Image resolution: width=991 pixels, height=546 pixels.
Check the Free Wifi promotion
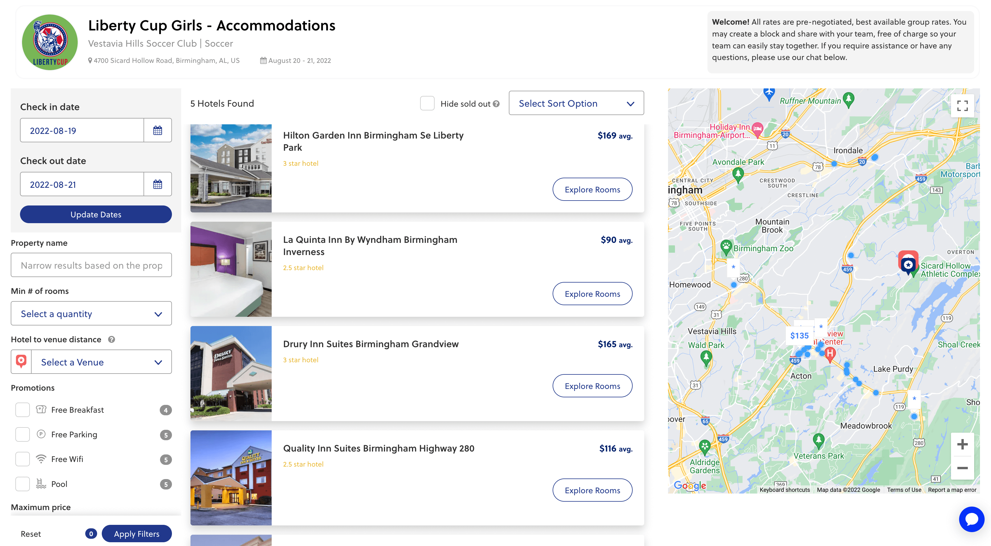(22, 459)
